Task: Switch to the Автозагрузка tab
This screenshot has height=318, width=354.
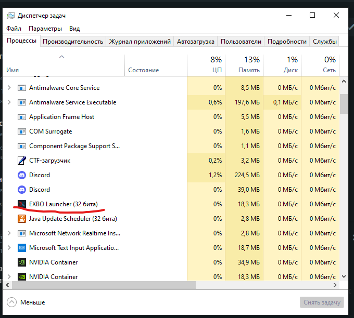Action: [x=196, y=42]
